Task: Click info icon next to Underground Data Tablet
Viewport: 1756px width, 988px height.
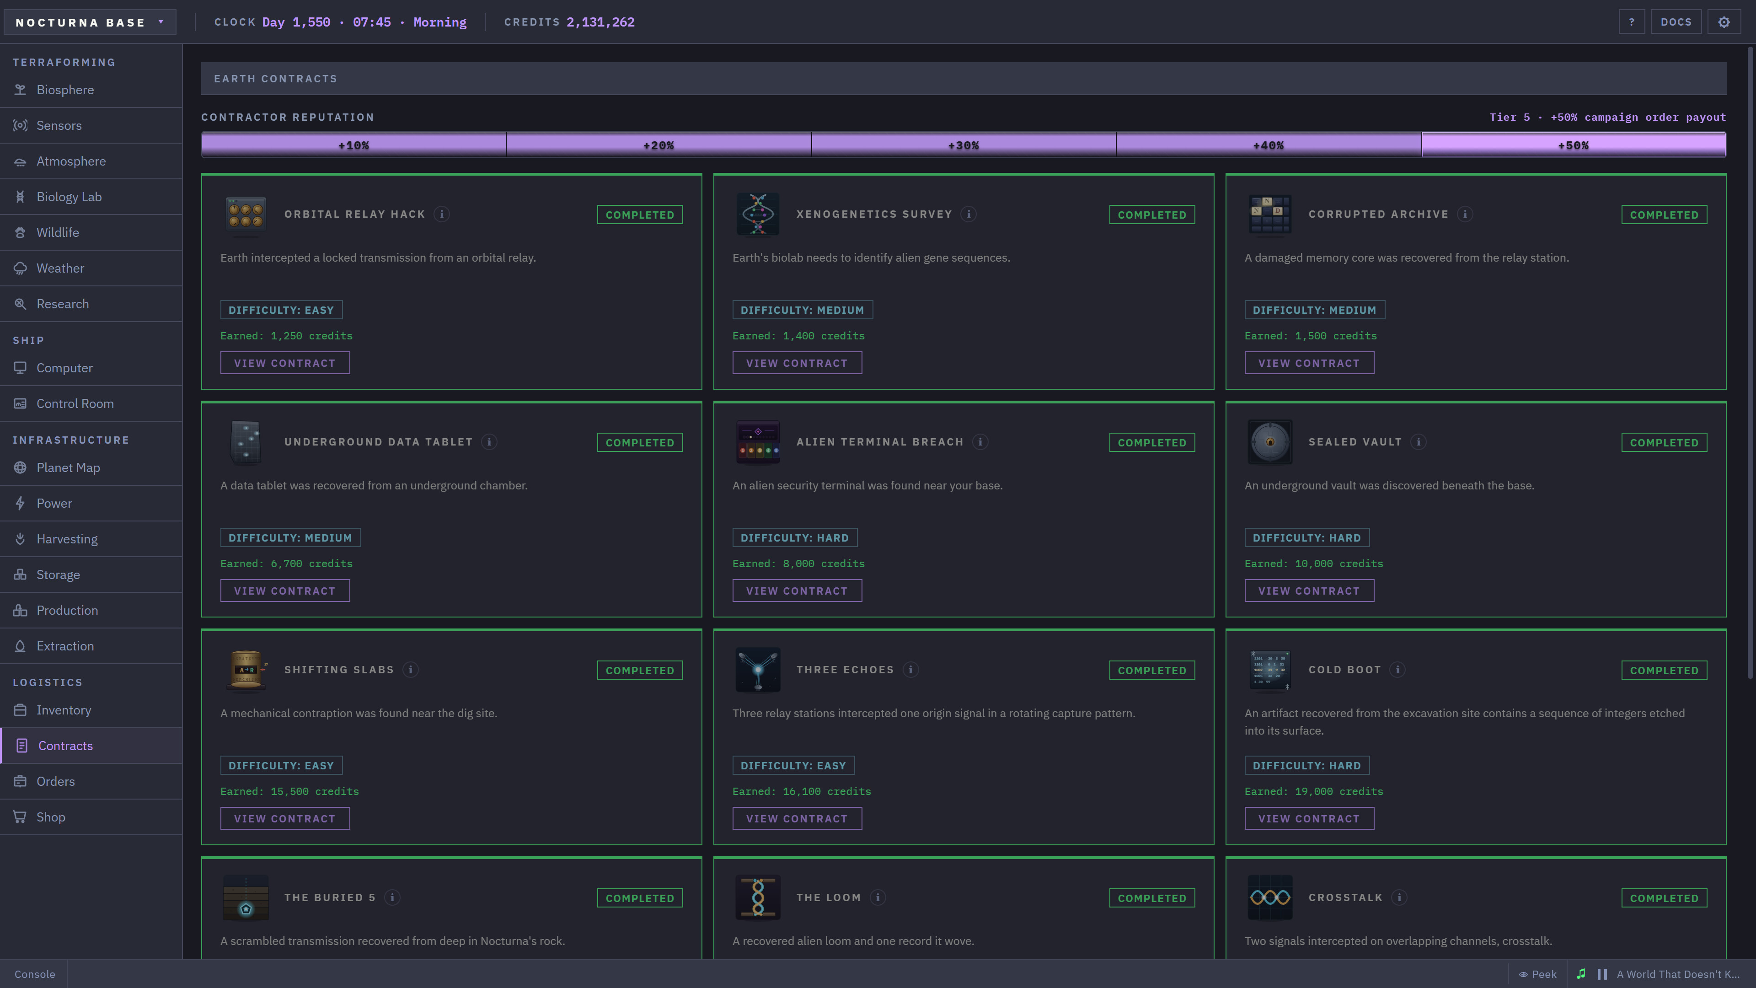Action: coord(489,442)
